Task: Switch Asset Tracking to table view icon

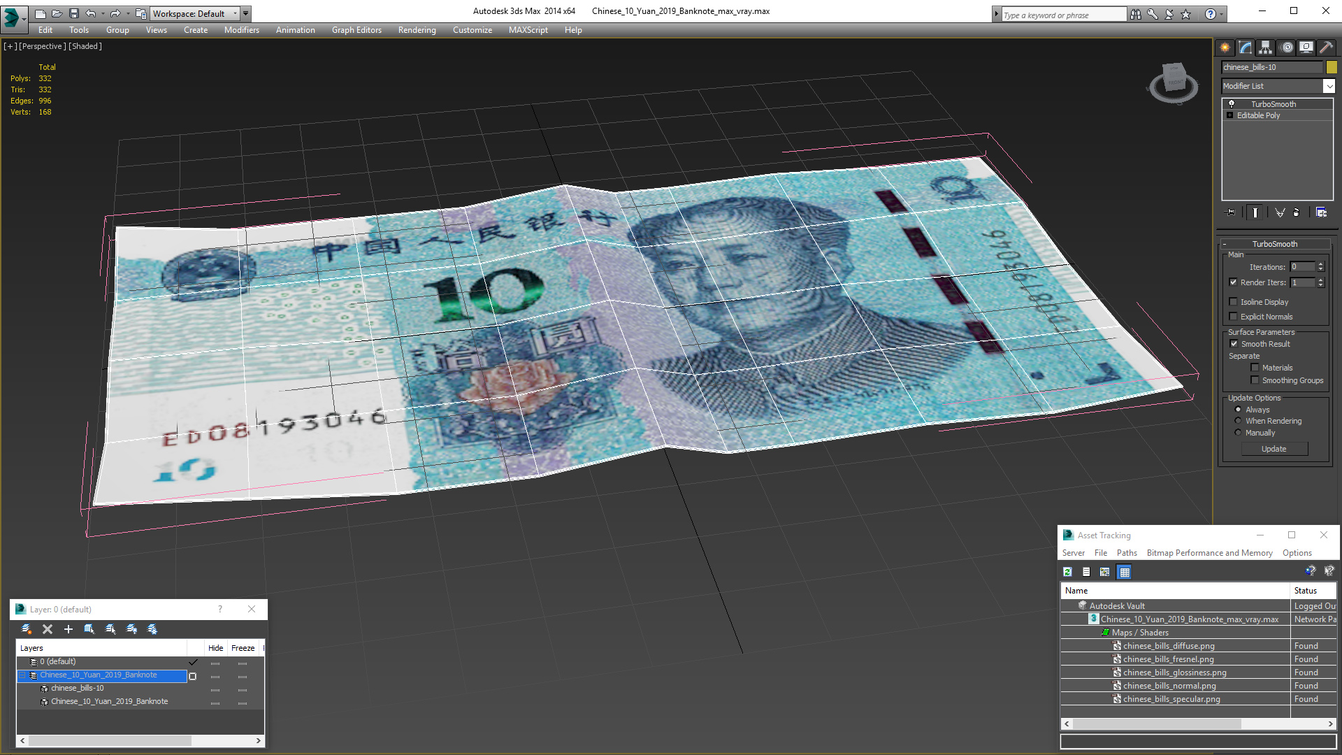Action: pyautogui.click(x=1124, y=572)
